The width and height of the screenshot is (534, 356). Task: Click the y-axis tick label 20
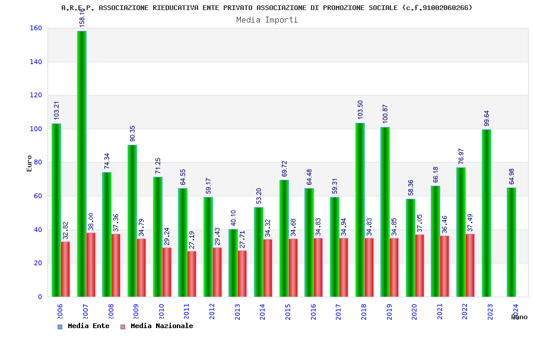coord(38,263)
